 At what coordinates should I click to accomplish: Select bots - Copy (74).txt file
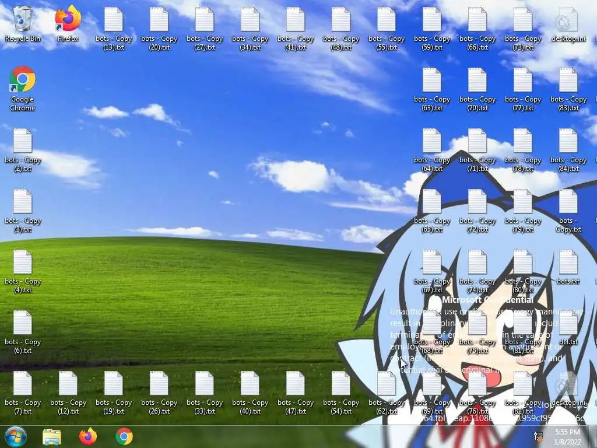pos(477,271)
